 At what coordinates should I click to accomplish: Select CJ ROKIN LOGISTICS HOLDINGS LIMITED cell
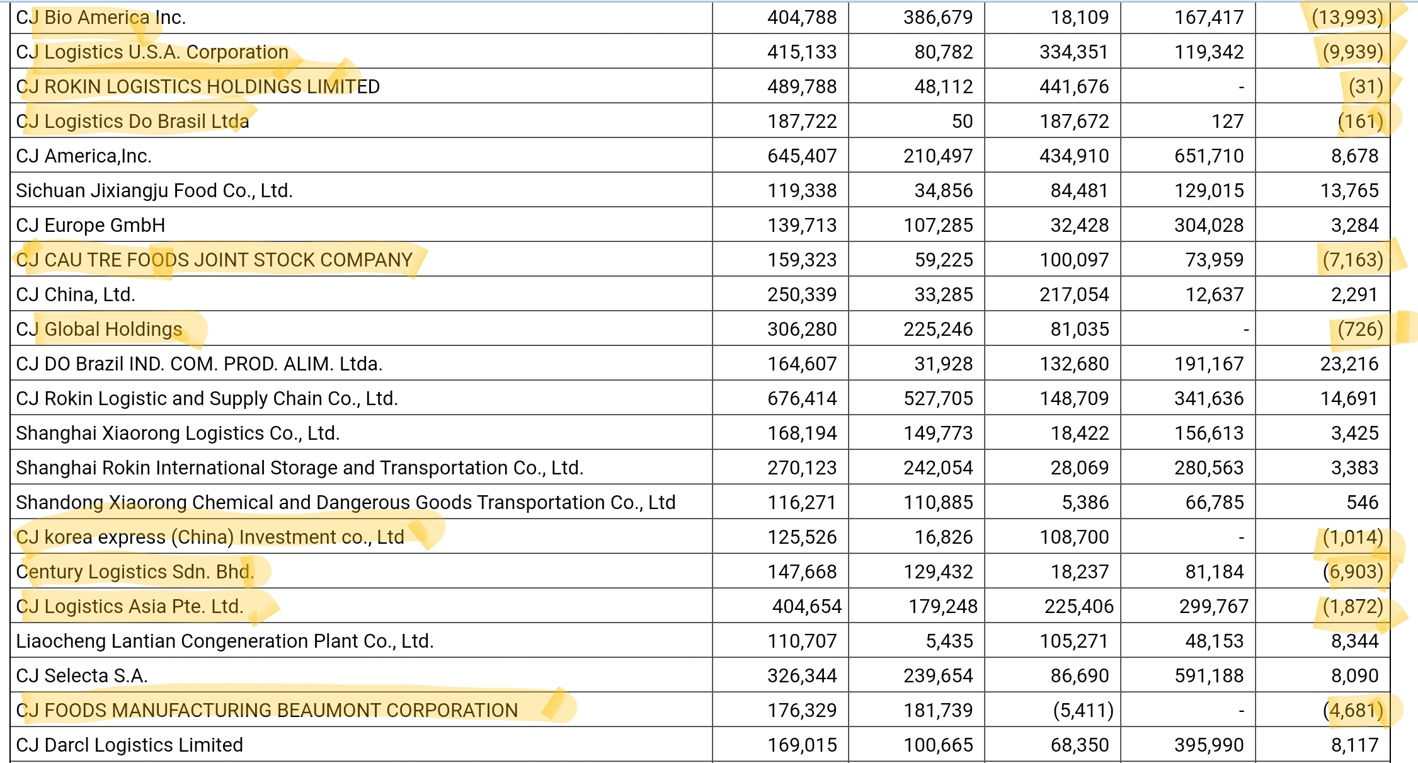click(x=198, y=87)
